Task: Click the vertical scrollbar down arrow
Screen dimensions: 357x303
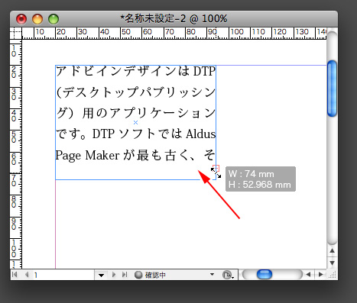Action: [x=332, y=263]
